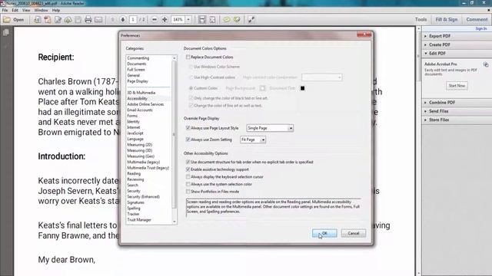Toggle Replace Document Colors checkbox
Screen dimensions: 492x276
[x=188, y=57]
